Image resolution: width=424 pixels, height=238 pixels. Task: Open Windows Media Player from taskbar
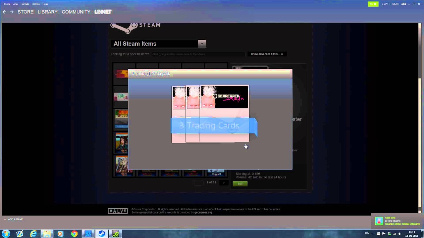pyautogui.click(x=60, y=234)
